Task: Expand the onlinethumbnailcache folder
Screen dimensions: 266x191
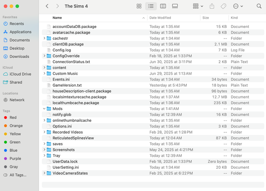Action: tap(44, 120)
